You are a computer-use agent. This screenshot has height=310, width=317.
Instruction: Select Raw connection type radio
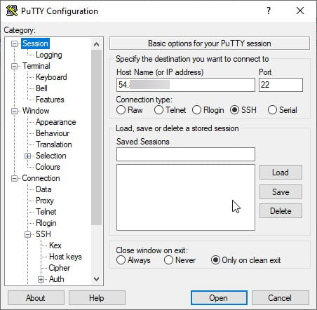(121, 110)
